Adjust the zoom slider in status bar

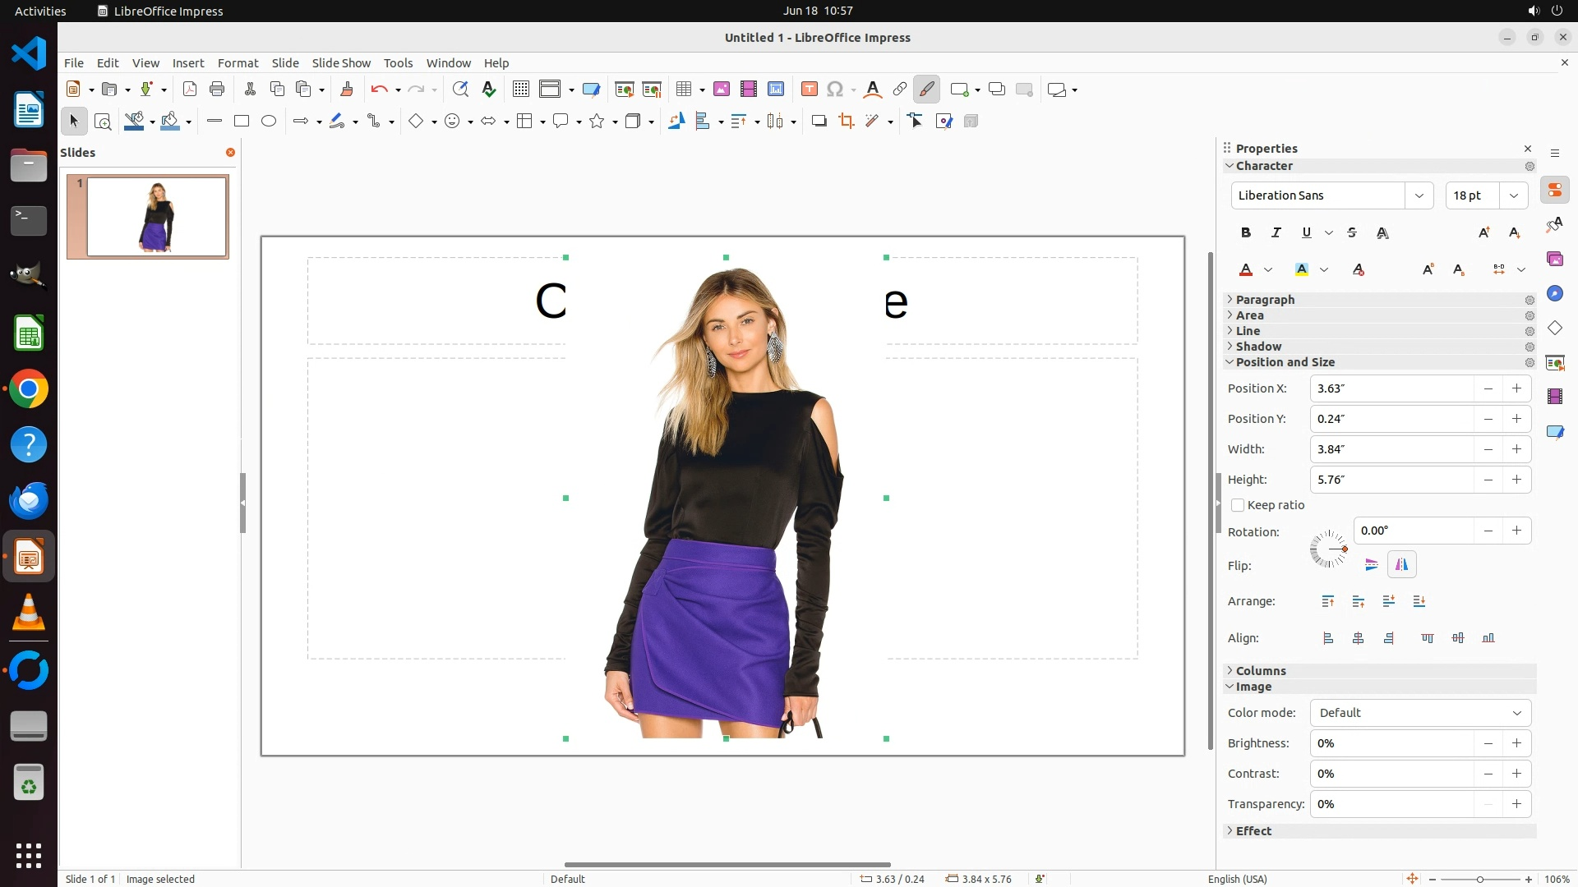1479,880
